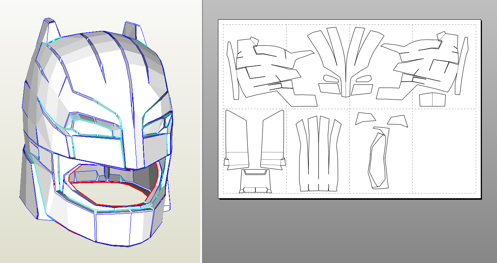497x263 pixels.
Task: Click the elongated curved piece below the two small quadrilaterals
Action: 378,158
